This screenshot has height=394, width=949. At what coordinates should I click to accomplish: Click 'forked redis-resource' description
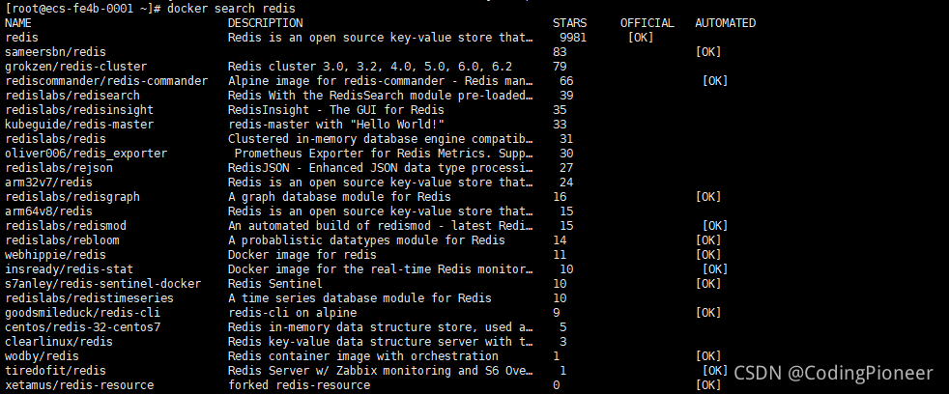pos(299,385)
